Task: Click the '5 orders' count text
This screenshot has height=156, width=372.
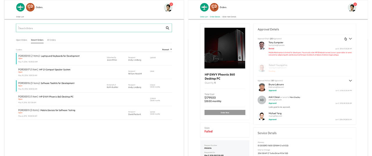Action: [x=19, y=49]
